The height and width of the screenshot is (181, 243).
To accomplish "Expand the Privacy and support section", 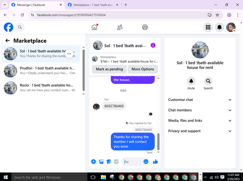I will point(200,131).
